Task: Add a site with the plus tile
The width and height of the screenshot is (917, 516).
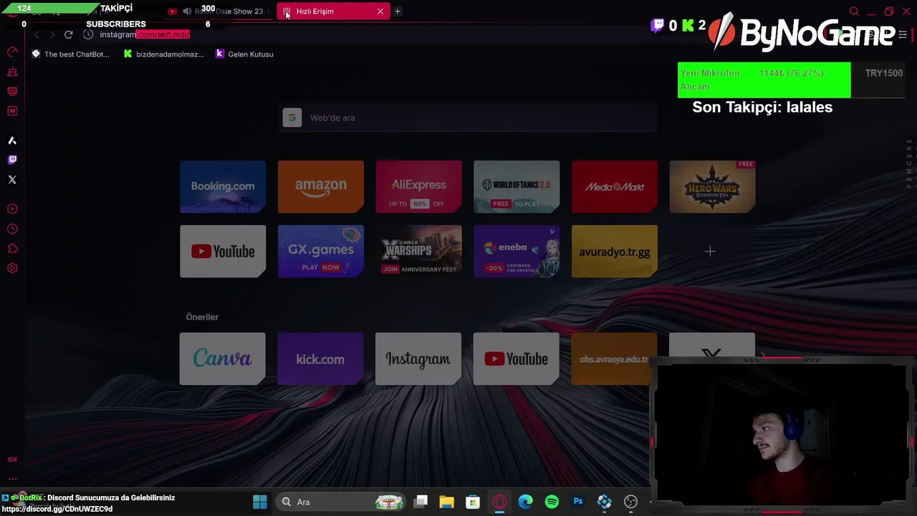Action: point(710,252)
